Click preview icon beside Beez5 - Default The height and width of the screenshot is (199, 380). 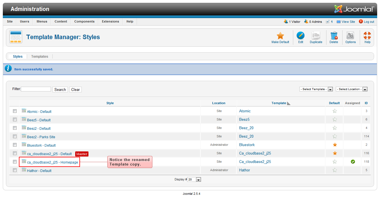click(x=24, y=119)
